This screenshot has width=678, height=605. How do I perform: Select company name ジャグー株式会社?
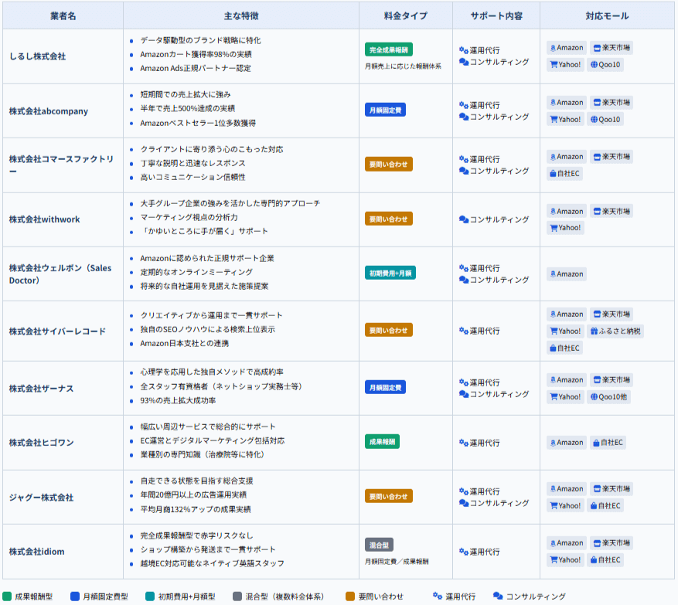[x=42, y=498]
